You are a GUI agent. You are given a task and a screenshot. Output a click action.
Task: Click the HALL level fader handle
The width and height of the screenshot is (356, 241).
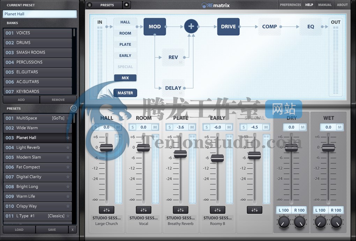coord(106,148)
